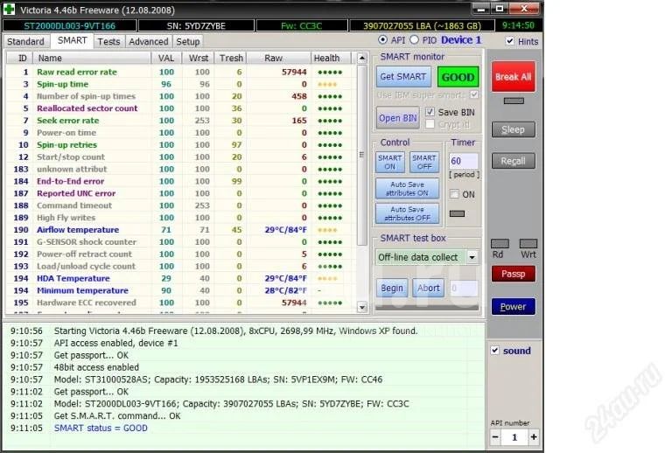Decrease API number with the minus button
Image resolution: width=672 pixels, height=453 pixels.
click(496, 437)
